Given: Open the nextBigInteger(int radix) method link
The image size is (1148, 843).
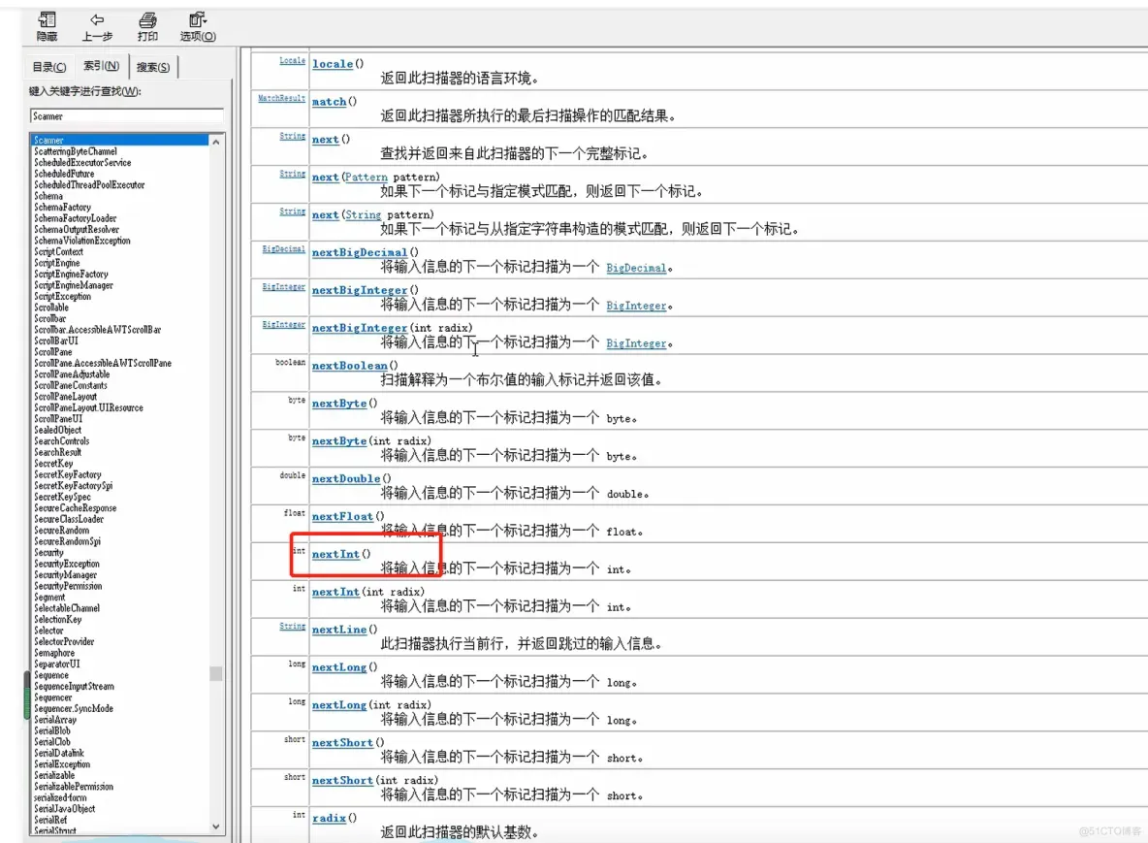Looking at the screenshot, I should coord(360,327).
